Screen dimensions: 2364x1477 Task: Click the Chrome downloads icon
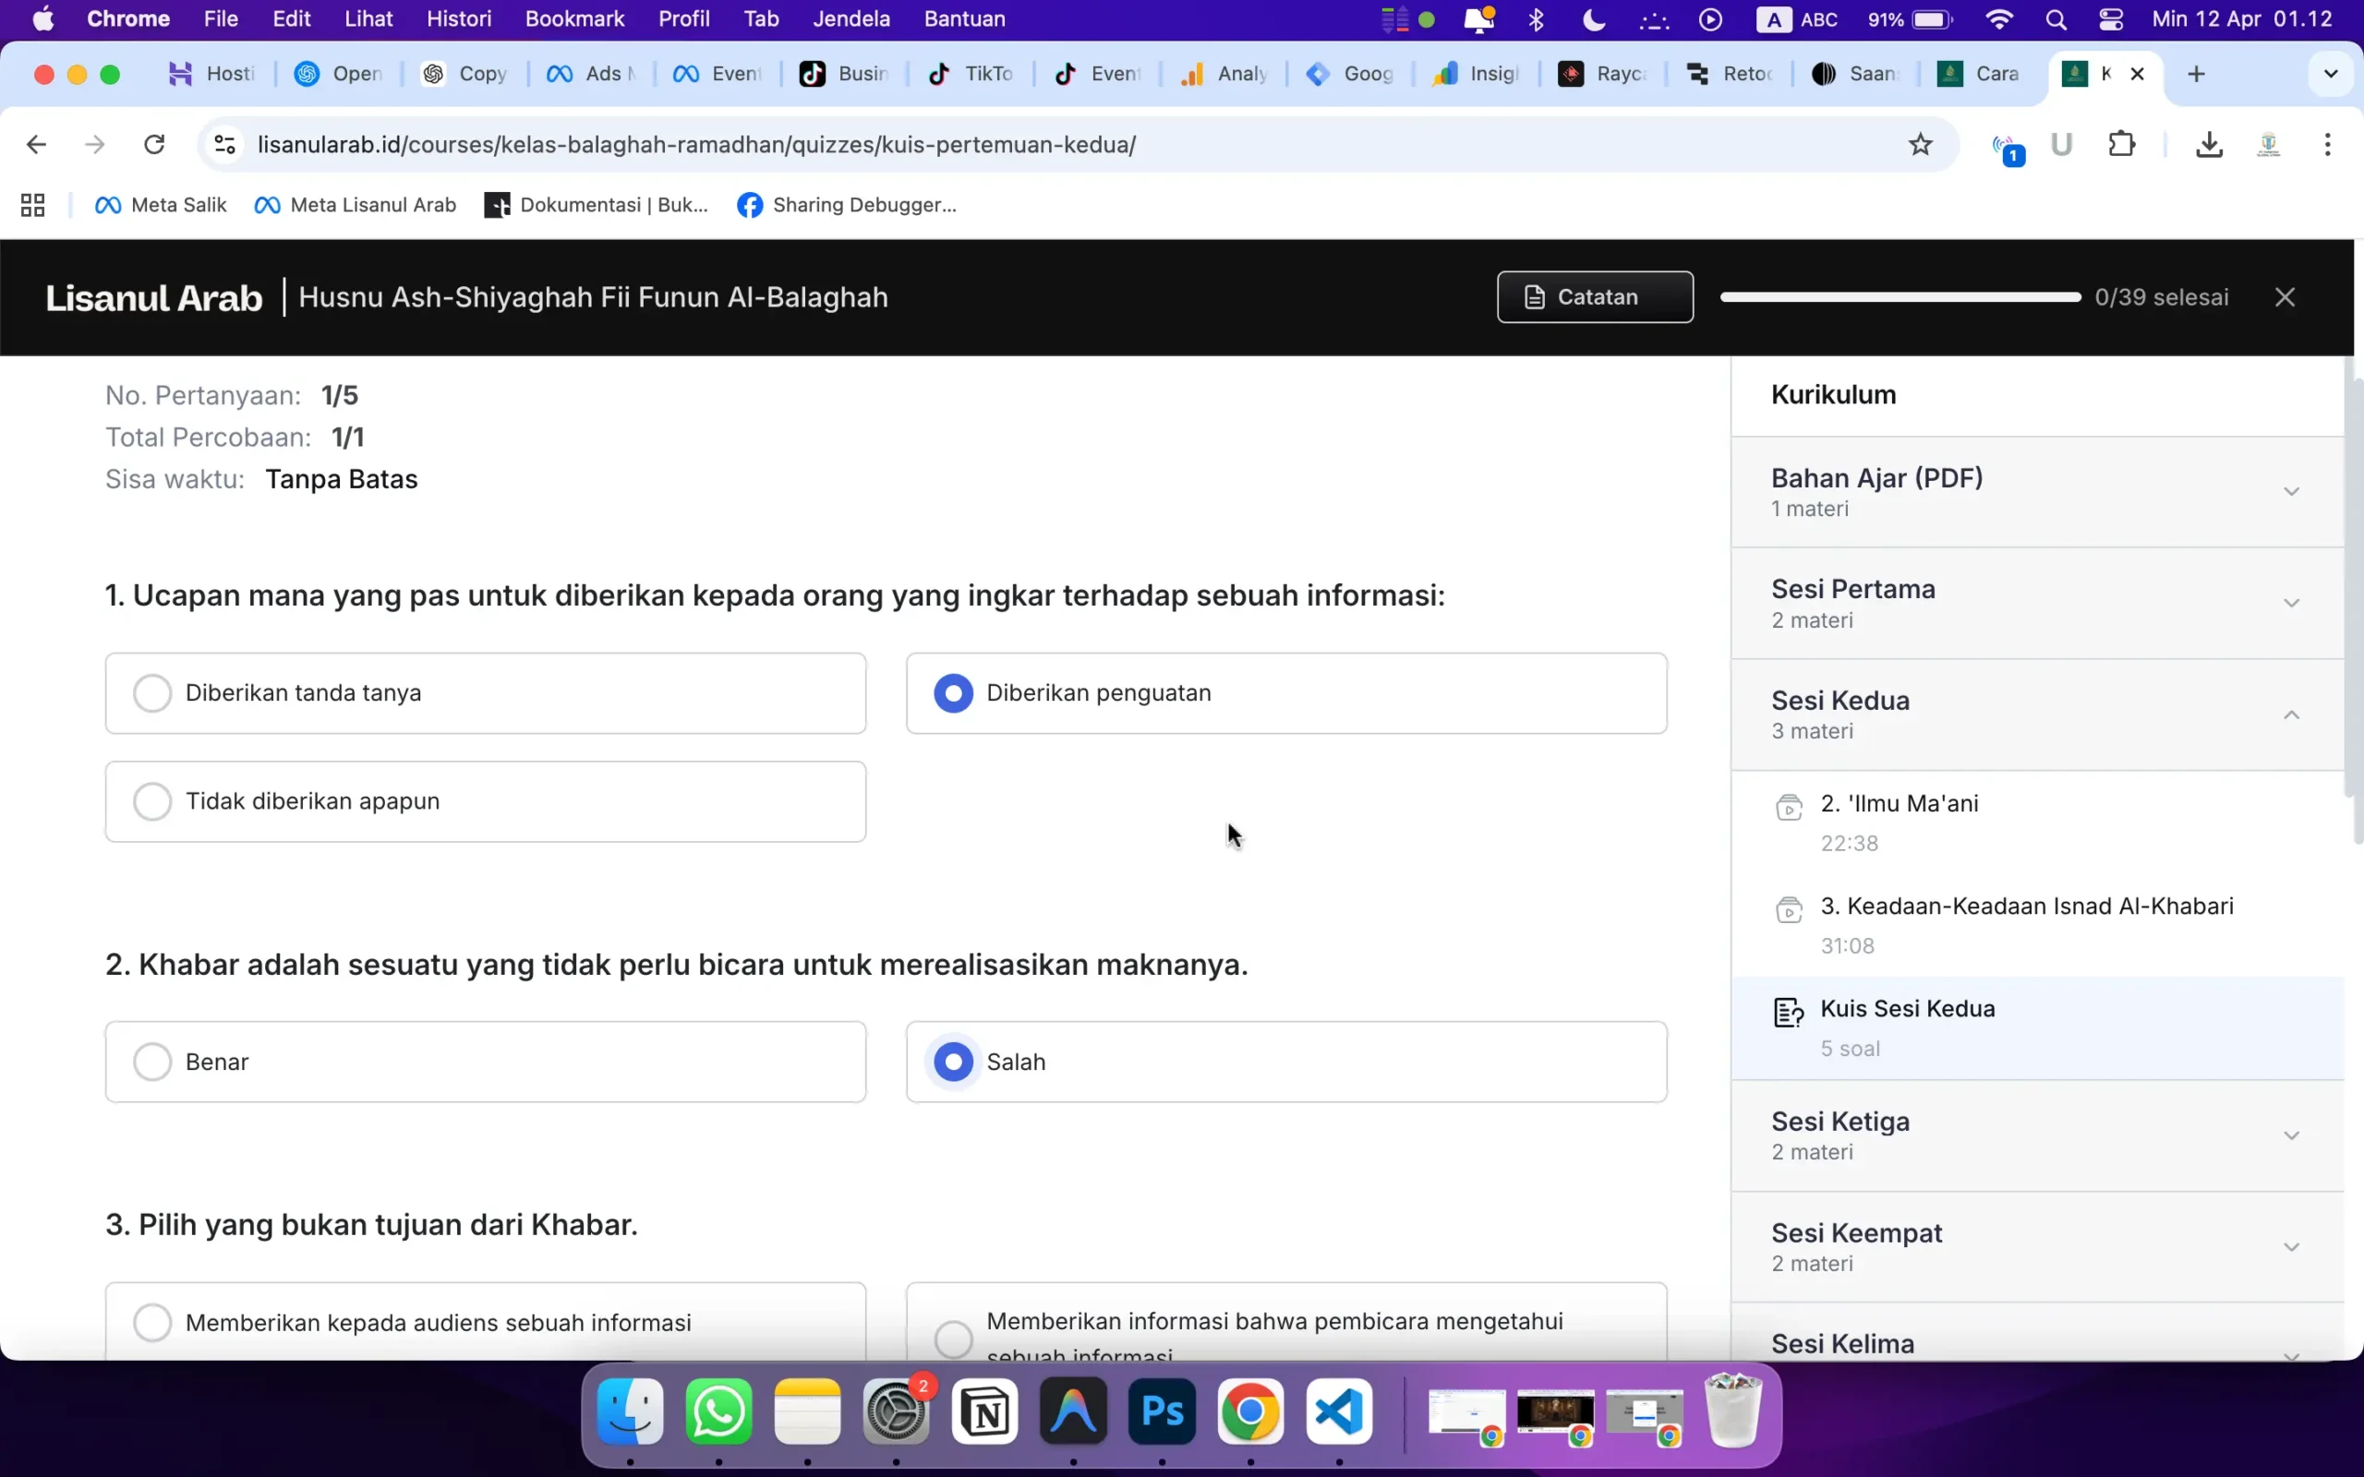(2209, 145)
